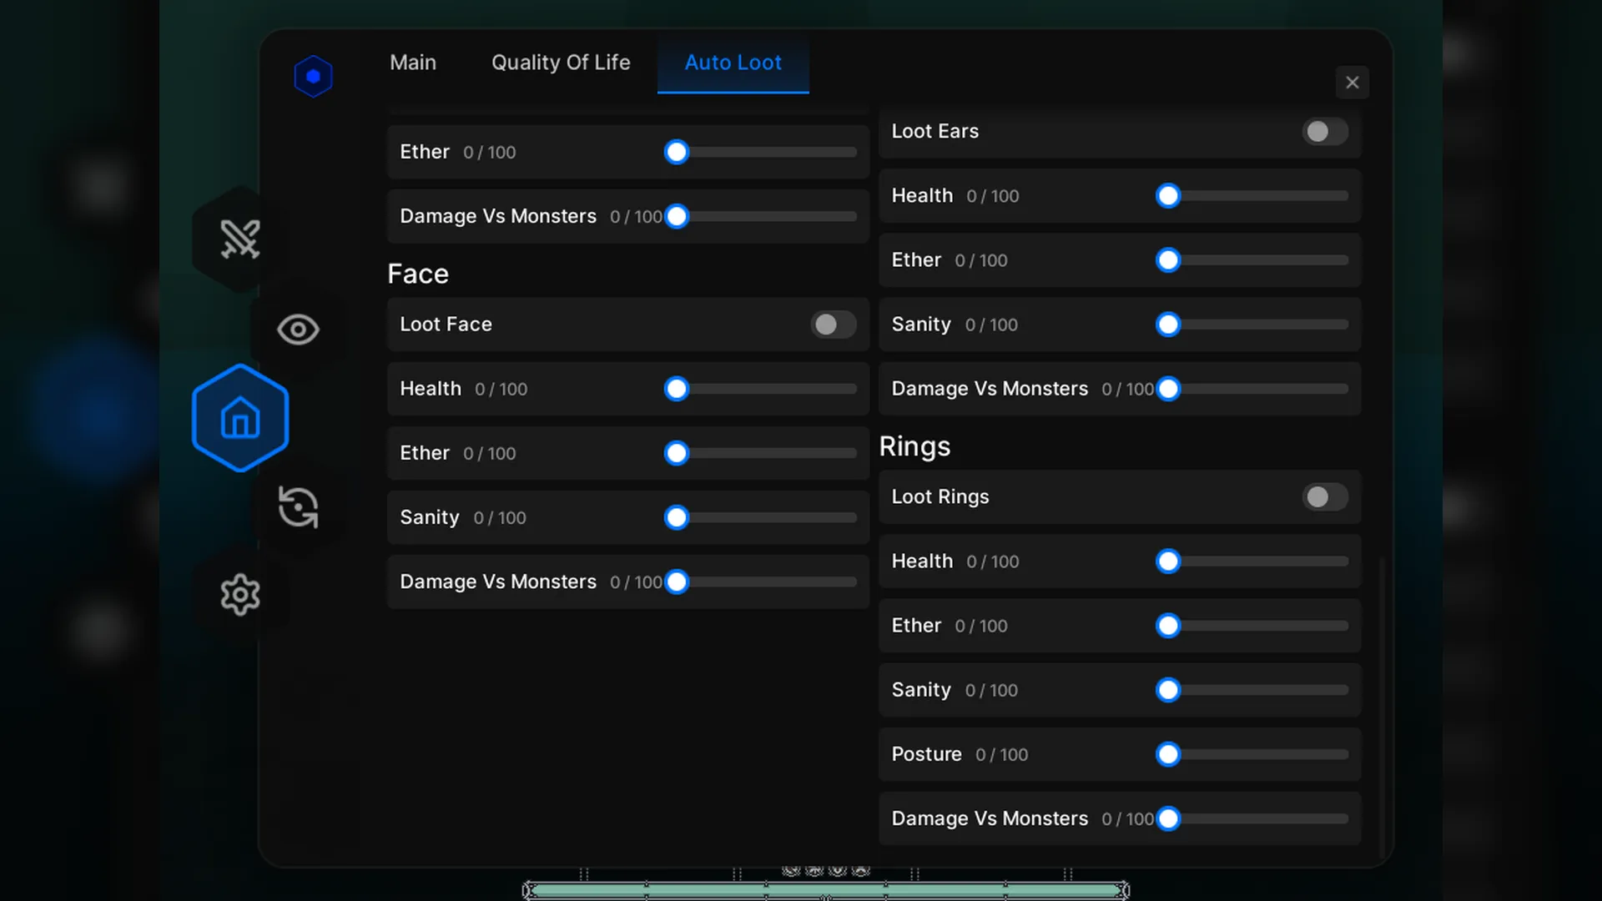Close the menu with X button

click(x=1352, y=83)
